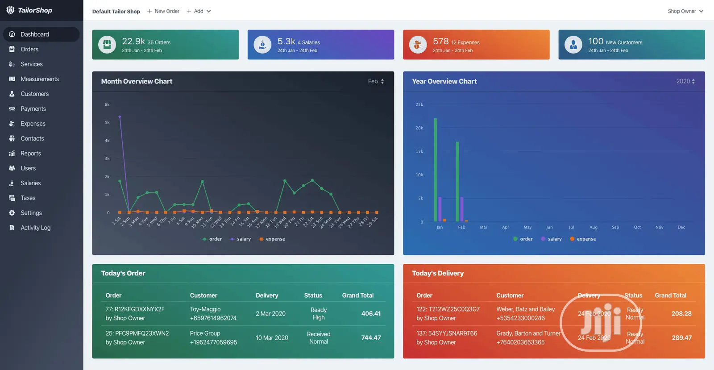Click the Orders sidebar icon
714x370 pixels.
pyautogui.click(x=12, y=49)
